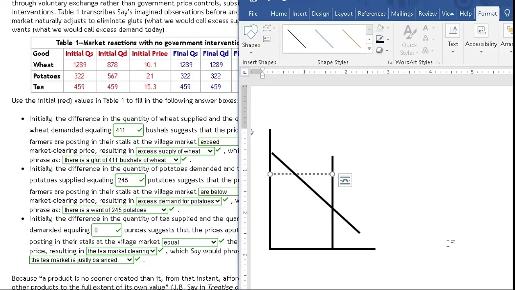This screenshot has width=515, height=290.
Task: Open 'there is a want of 245 potatoes' dropdown
Action: [x=115, y=210]
